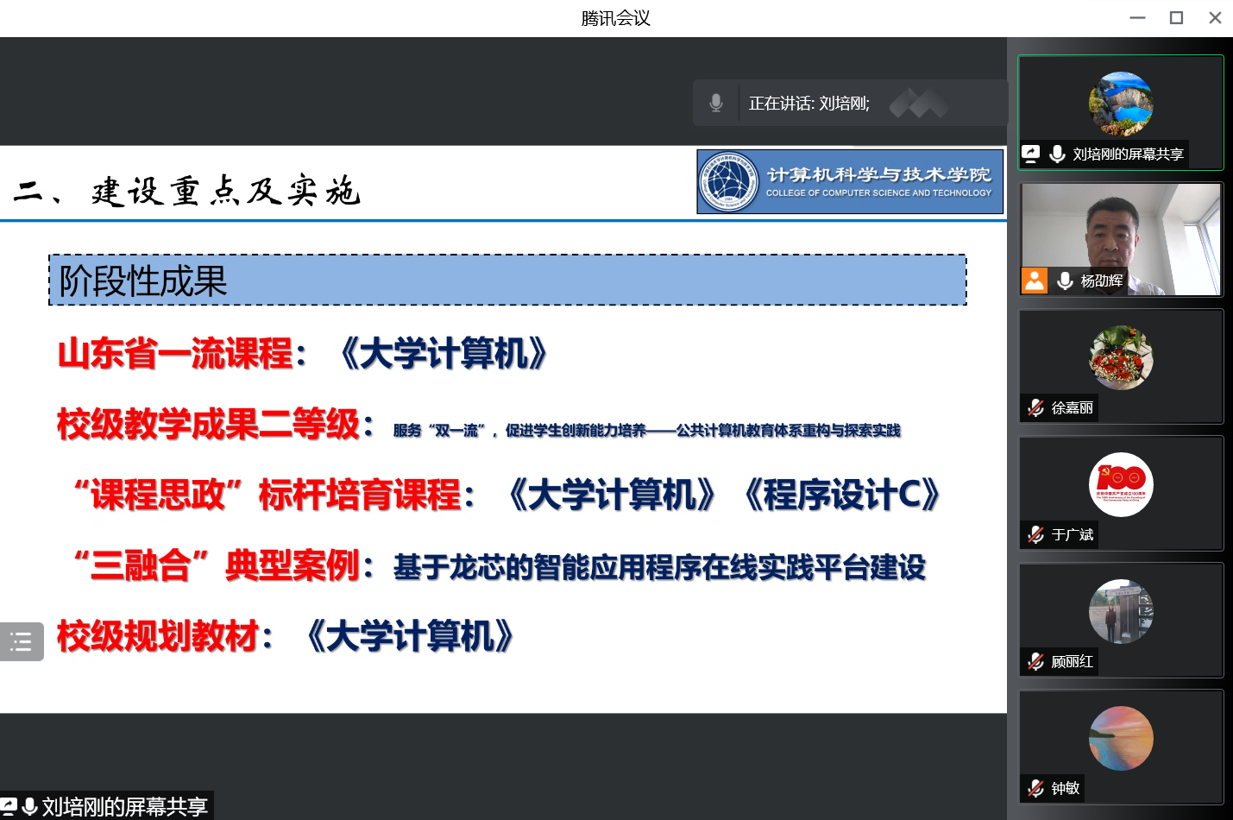The image size is (1233, 820).
Task: Click microphone icon next to 杨劭辉
Action: (x=1065, y=281)
